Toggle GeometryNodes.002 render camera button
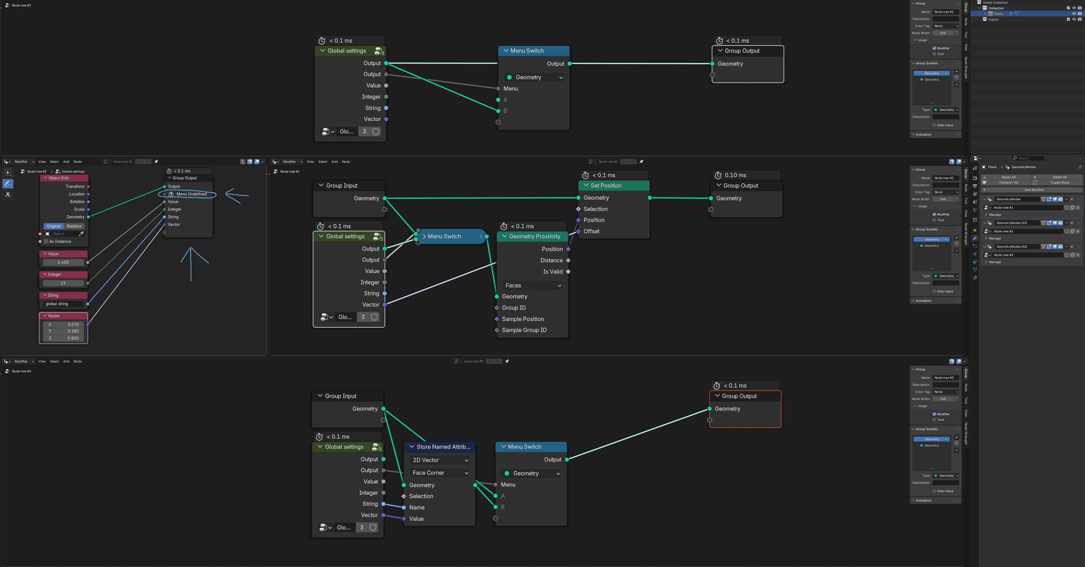Screen dimensions: 1085x567 [1060, 247]
